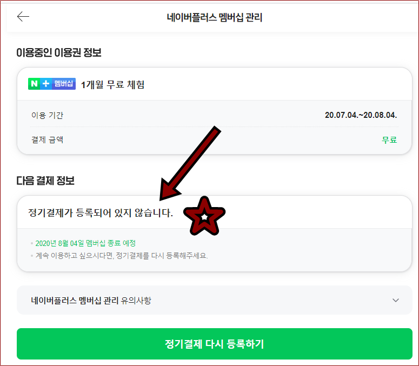Click the green N letter in badge
The height and width of the screenshot is (366, 419).
tap(34, 84)
